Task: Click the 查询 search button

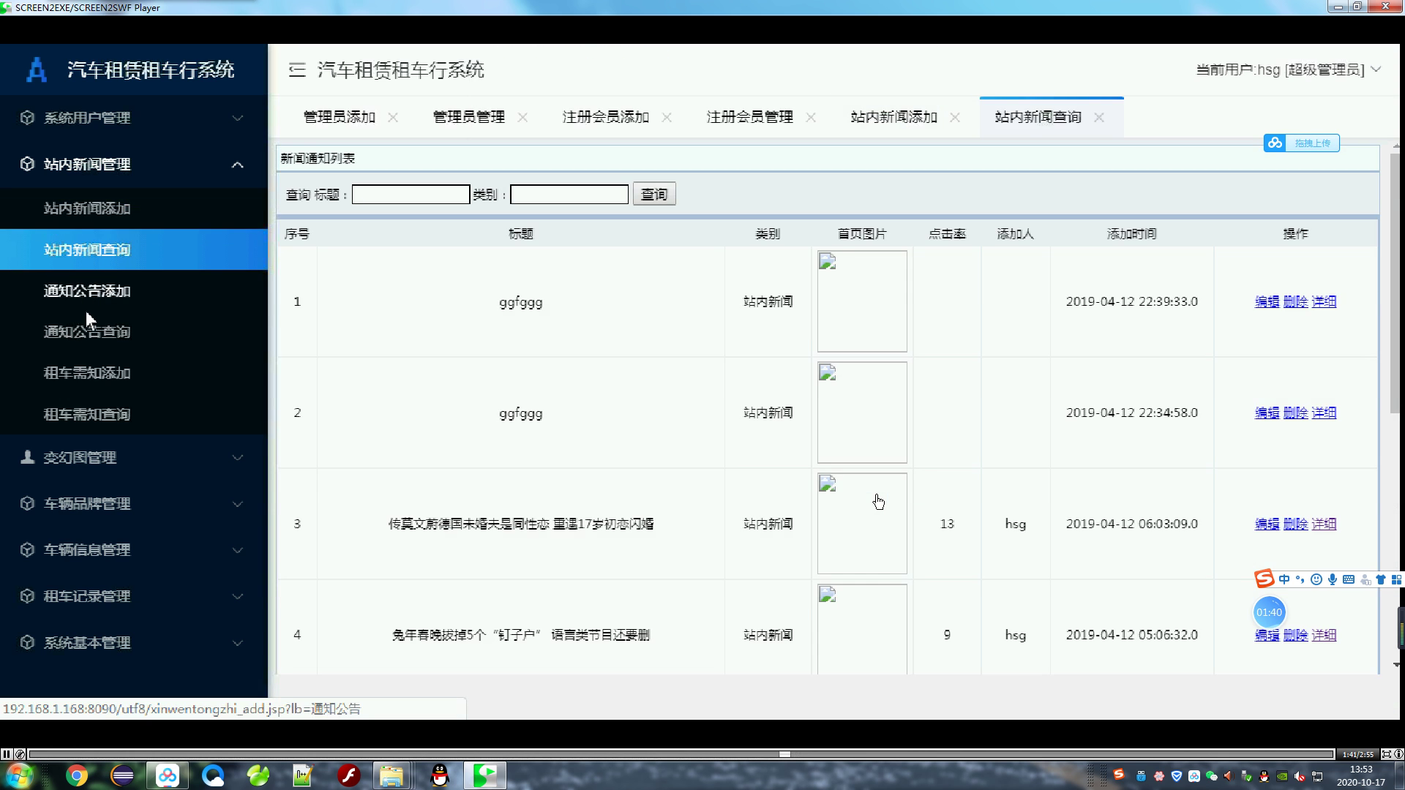Action: [x=654, y=195]
